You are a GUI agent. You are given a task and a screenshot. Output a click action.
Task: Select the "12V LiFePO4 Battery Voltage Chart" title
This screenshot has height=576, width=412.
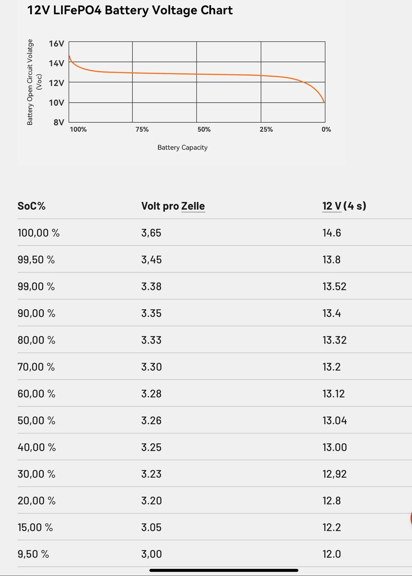point(130,10)
